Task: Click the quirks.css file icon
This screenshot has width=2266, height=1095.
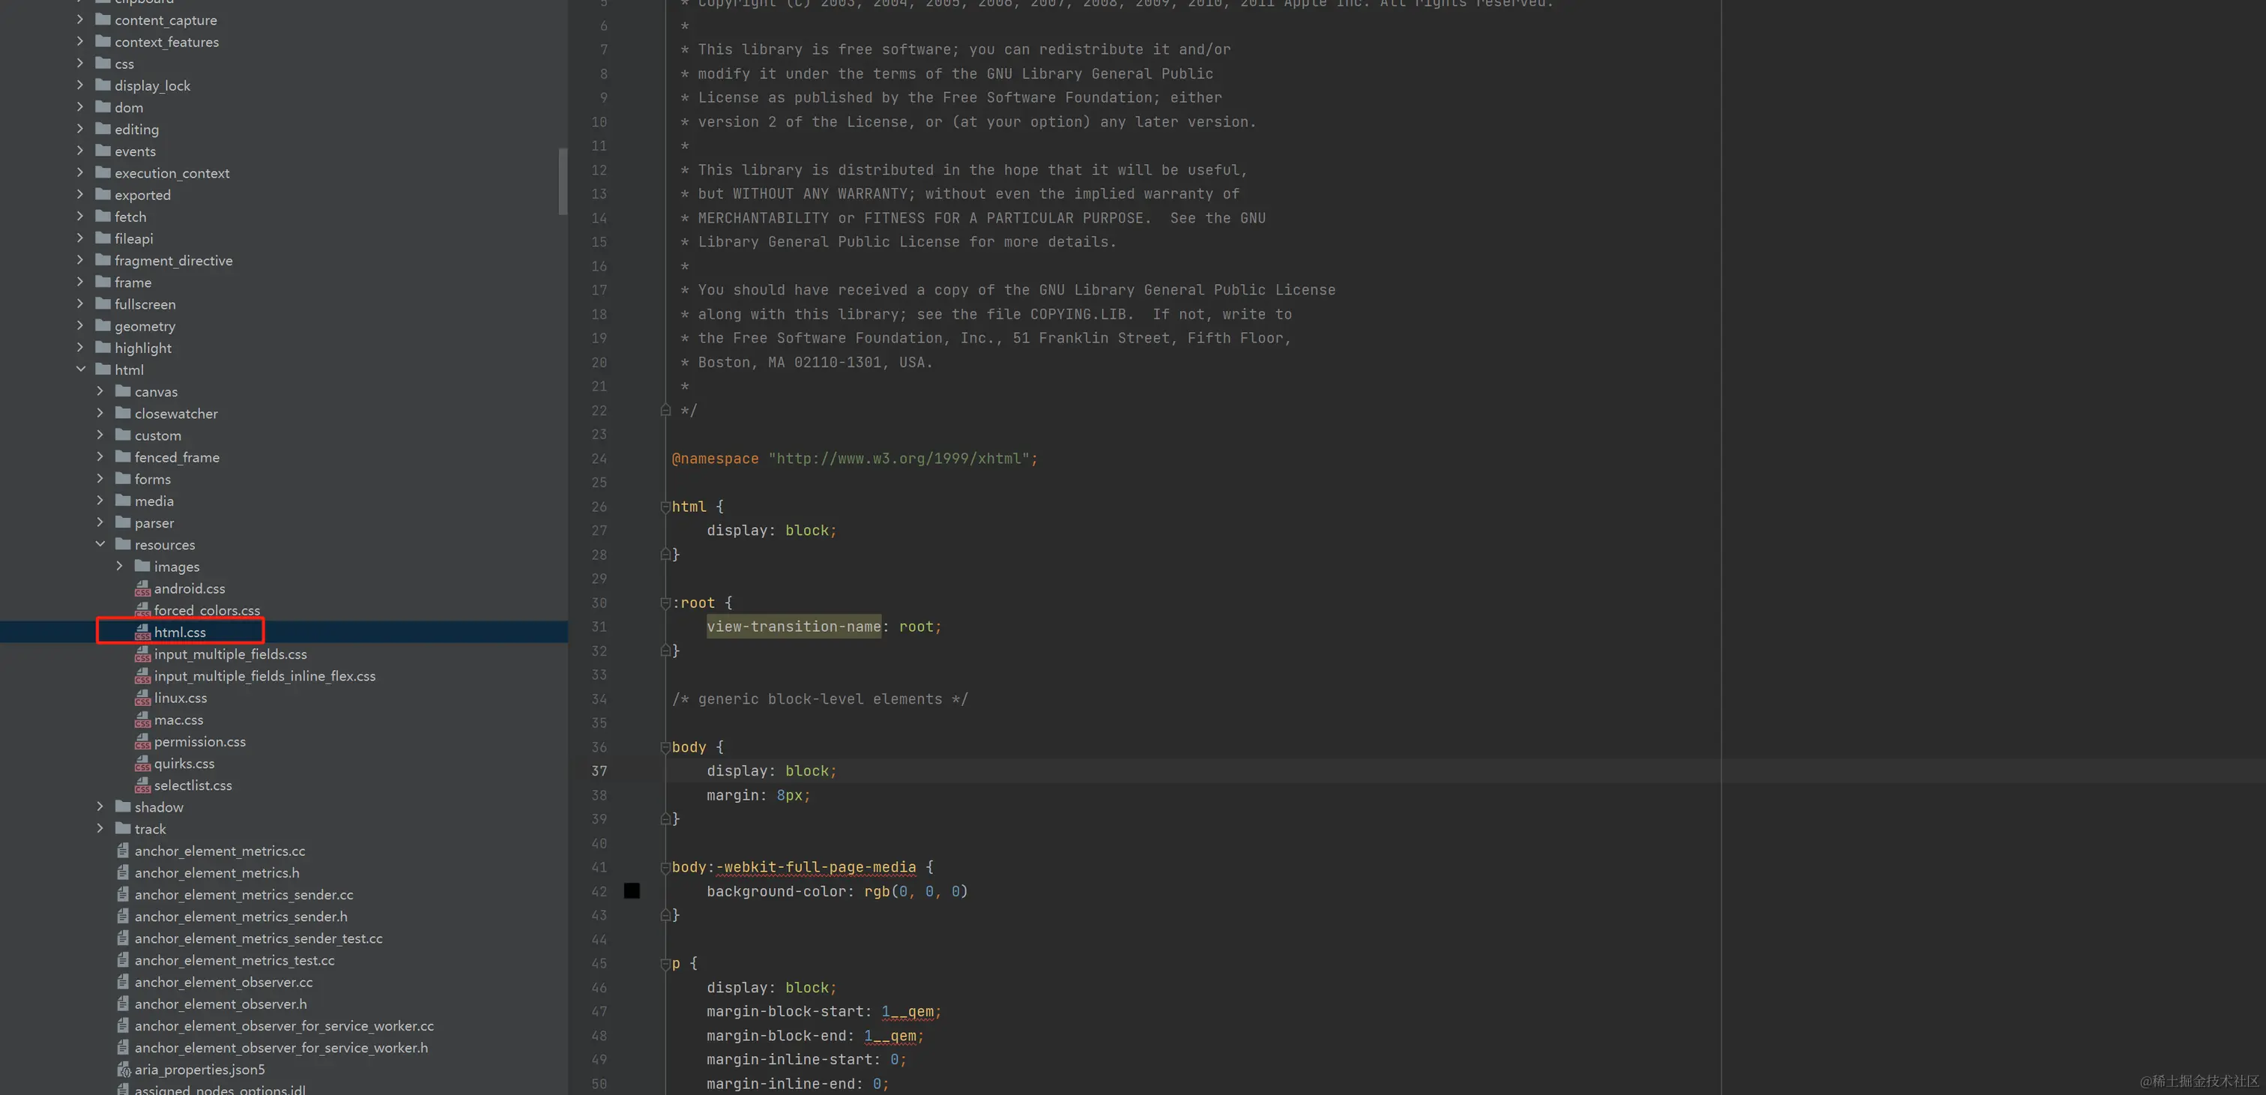Action: [x=142, y=764]
